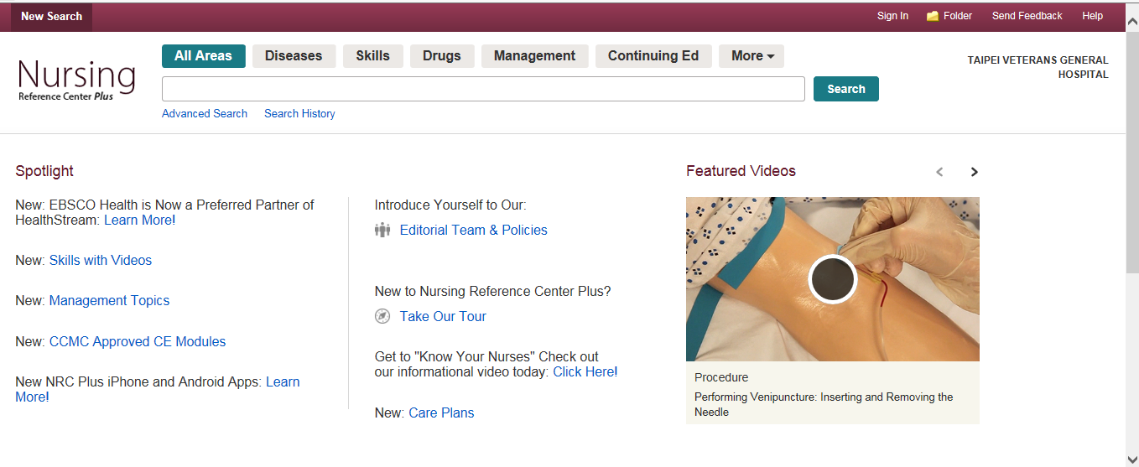Focus the main search input field
This screenshot has height=467, width=1139.
[x=483, y=89]
